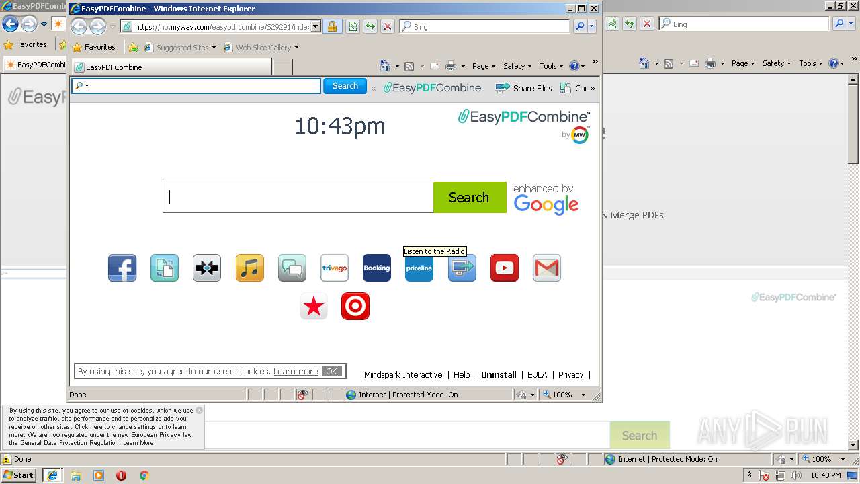The height and width of the screenshot is (484, 860).
Task: Open the Safety menu in front window
Action: click(x=517, y=66)
